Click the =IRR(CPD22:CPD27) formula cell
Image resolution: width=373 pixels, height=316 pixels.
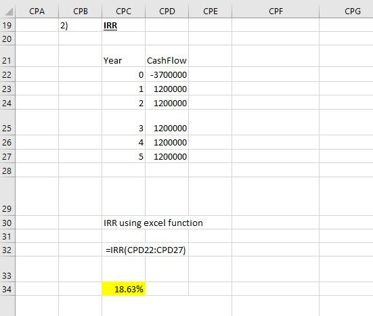click(146, 250)
